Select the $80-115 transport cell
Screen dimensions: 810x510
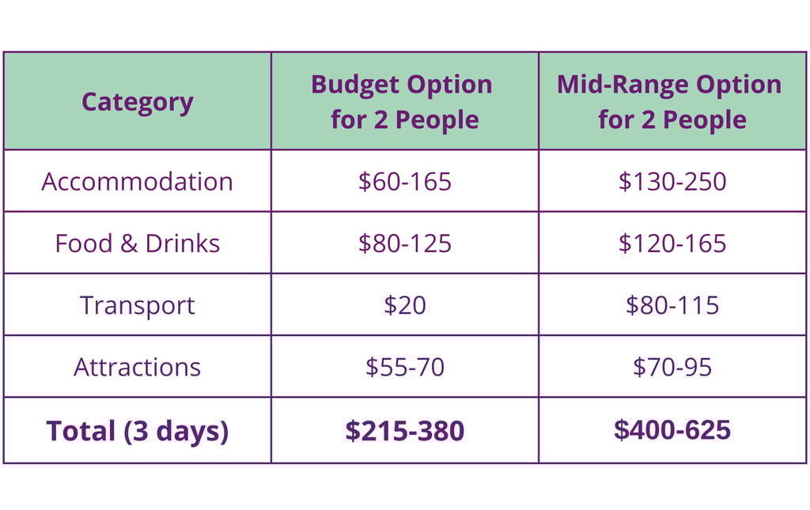point(672,305)
